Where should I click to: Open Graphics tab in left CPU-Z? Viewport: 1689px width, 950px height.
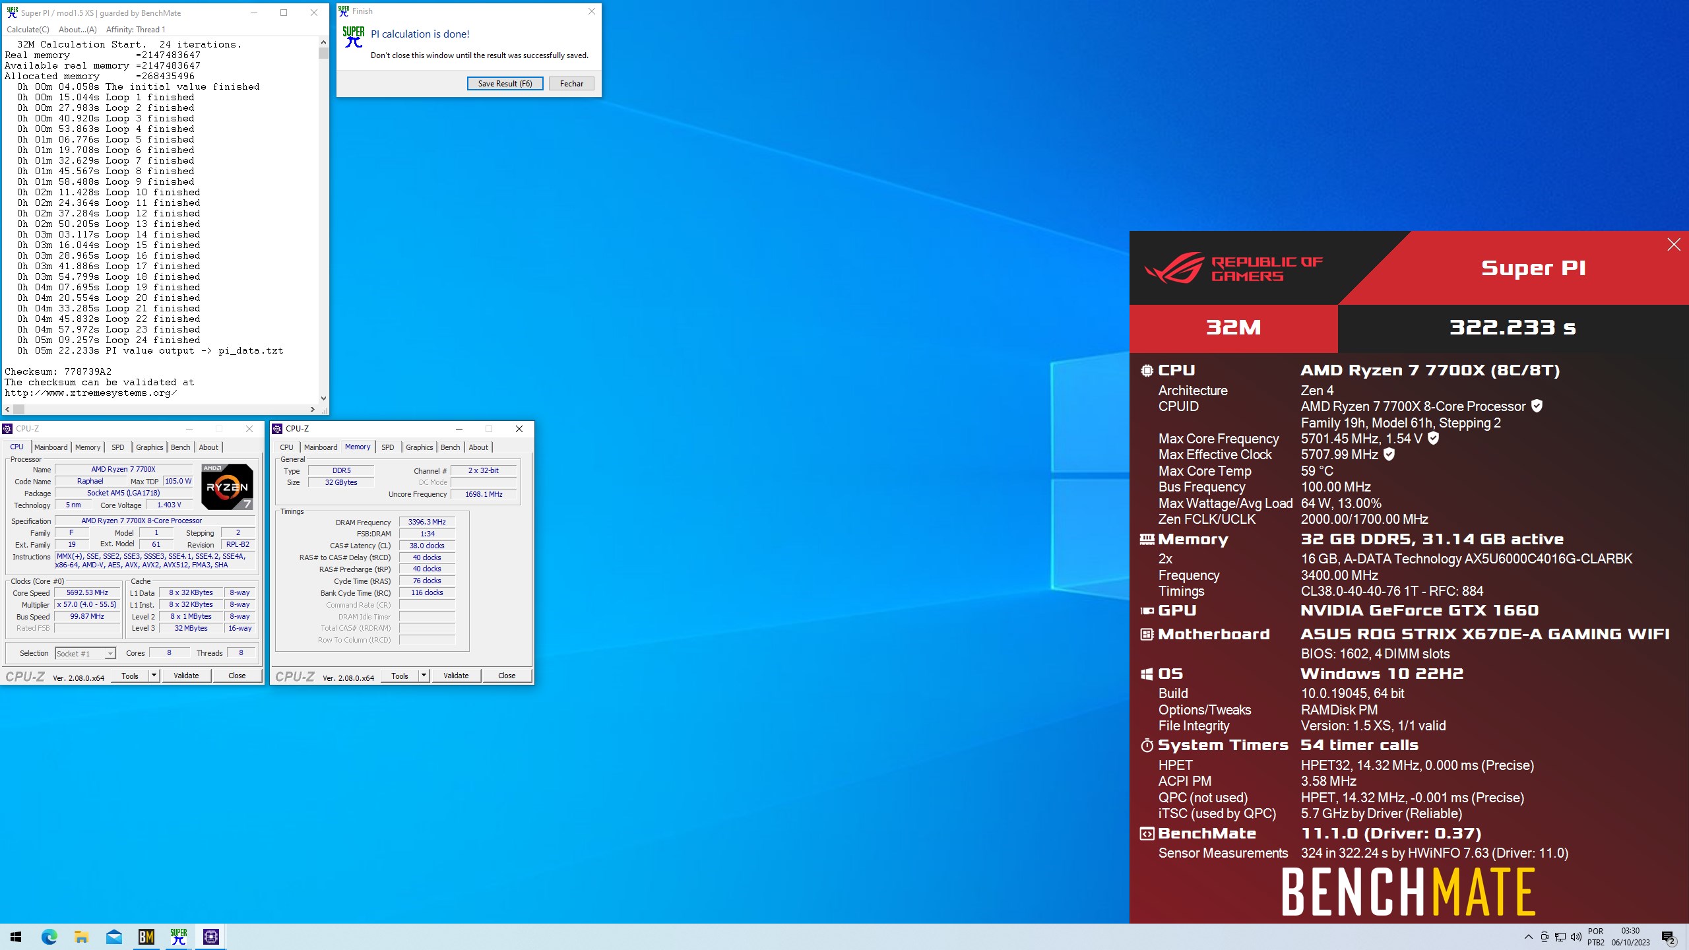pos(150,447)
